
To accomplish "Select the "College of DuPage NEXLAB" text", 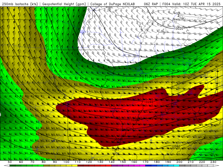I will click(x=112, y=4).
